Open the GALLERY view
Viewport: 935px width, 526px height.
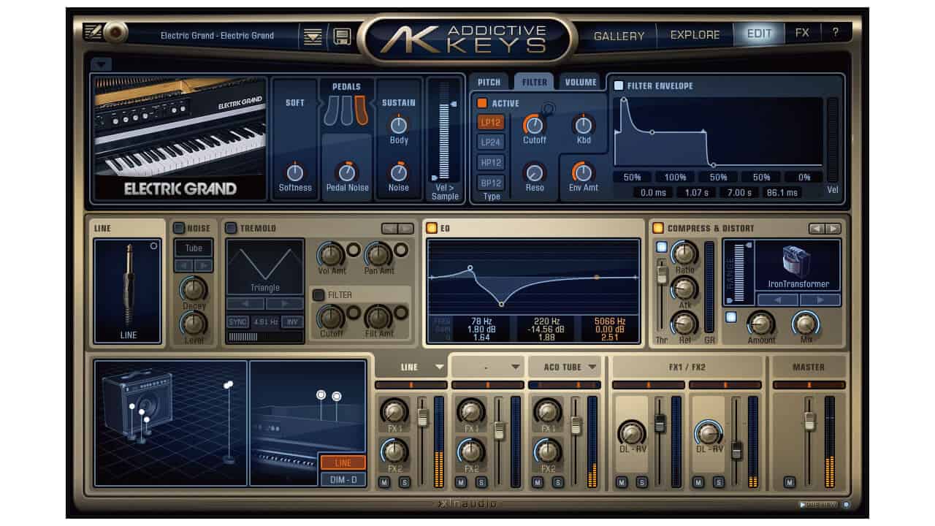(x=619, y=34)
